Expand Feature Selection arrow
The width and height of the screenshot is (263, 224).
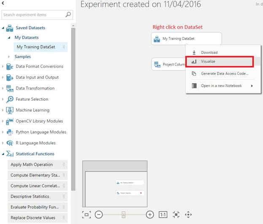tap(3, 99)
